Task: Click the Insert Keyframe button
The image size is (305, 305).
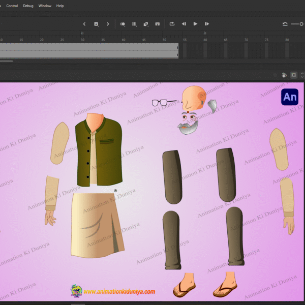Action: [96, 24]
